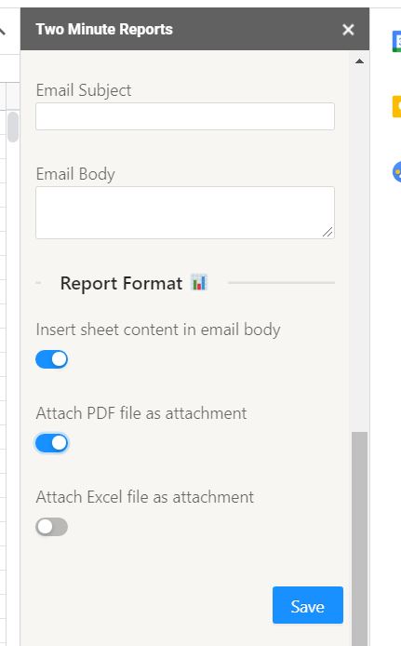Image resolution: width=401 pixels, height=646 pixels.
Task: Click the sidebar scroll-up arrow
Action: point(359,61)
